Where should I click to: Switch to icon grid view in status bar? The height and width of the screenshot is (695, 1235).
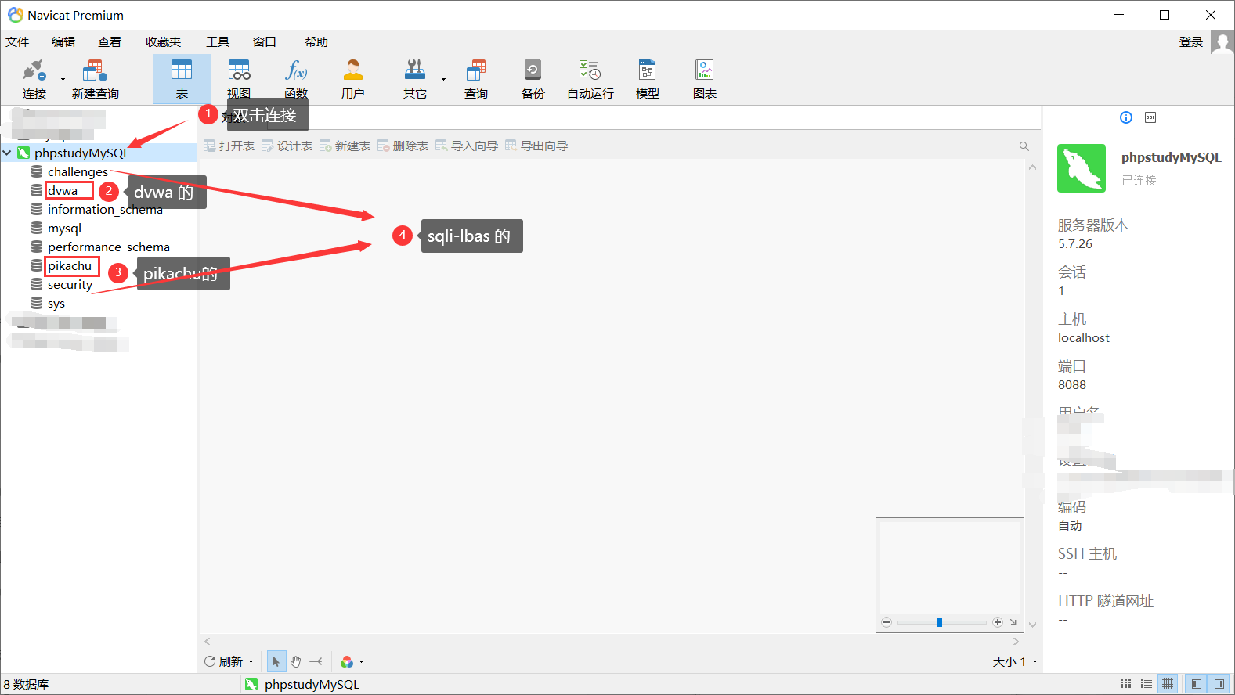(1126, 683)
